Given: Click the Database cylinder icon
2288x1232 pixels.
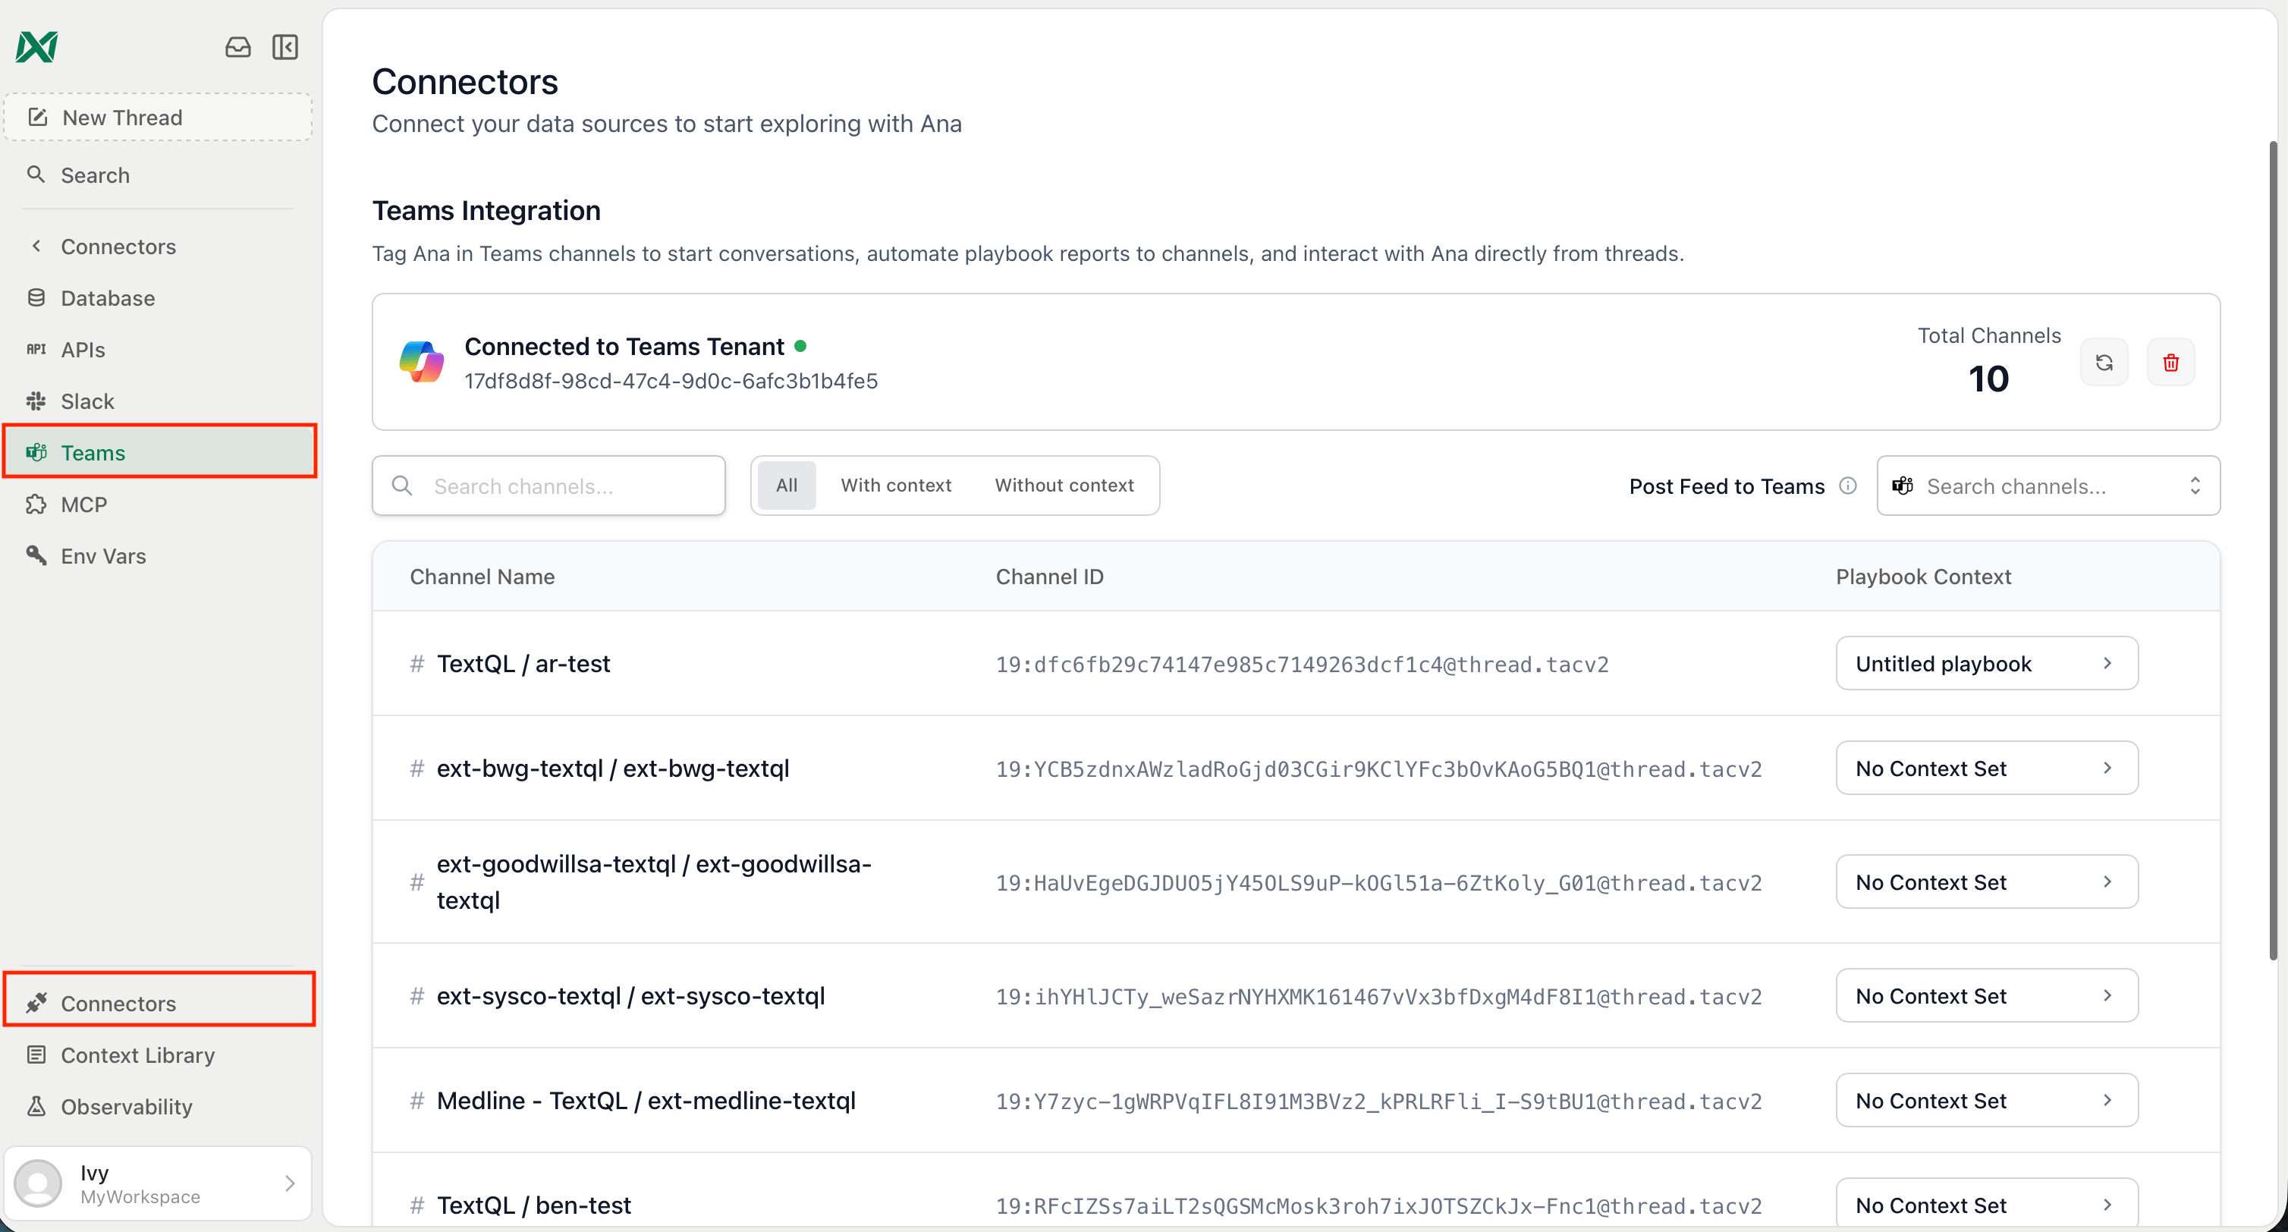Looking at the screenshot, I should click(x=36, y=297).
